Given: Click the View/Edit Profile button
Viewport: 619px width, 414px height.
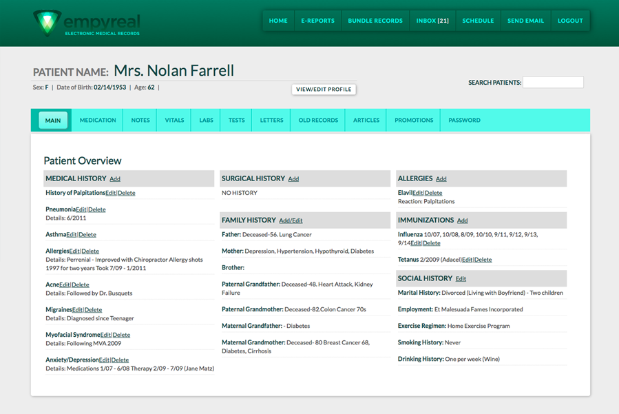Looking at the screenshot, I should pyautogui.click(x=324, y=90).
